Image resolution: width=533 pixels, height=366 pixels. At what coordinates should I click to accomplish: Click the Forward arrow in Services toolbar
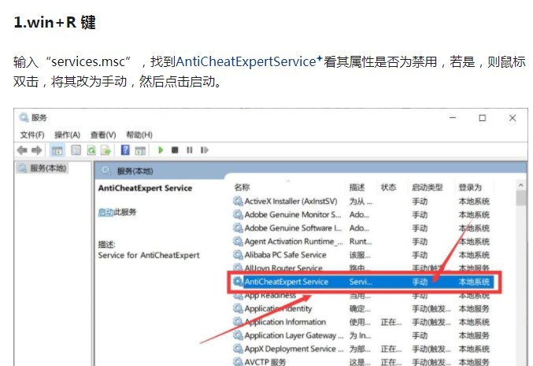[37, 150]
